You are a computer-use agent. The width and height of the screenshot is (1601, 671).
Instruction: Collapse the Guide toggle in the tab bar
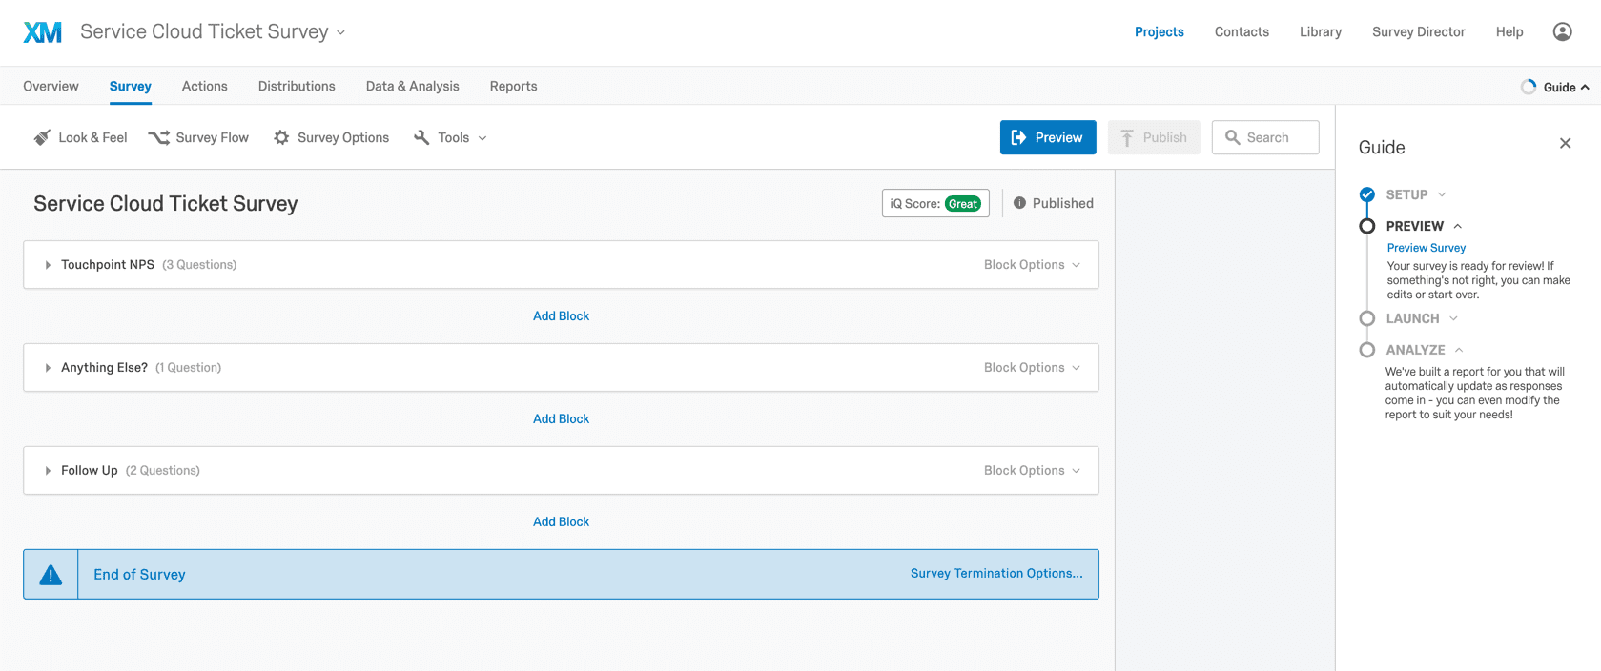tap(1566, 87)
